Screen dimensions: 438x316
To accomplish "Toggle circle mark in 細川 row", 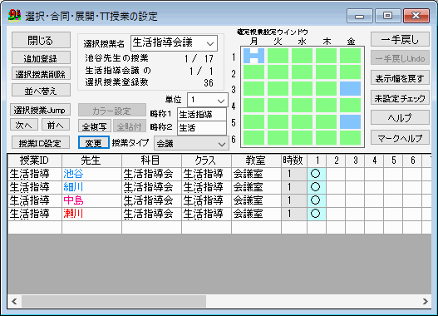I will 316,187.
